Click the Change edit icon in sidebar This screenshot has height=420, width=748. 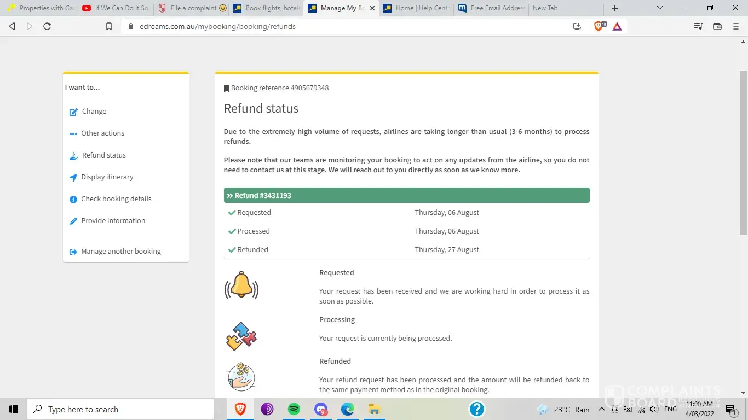click(73, 112)
